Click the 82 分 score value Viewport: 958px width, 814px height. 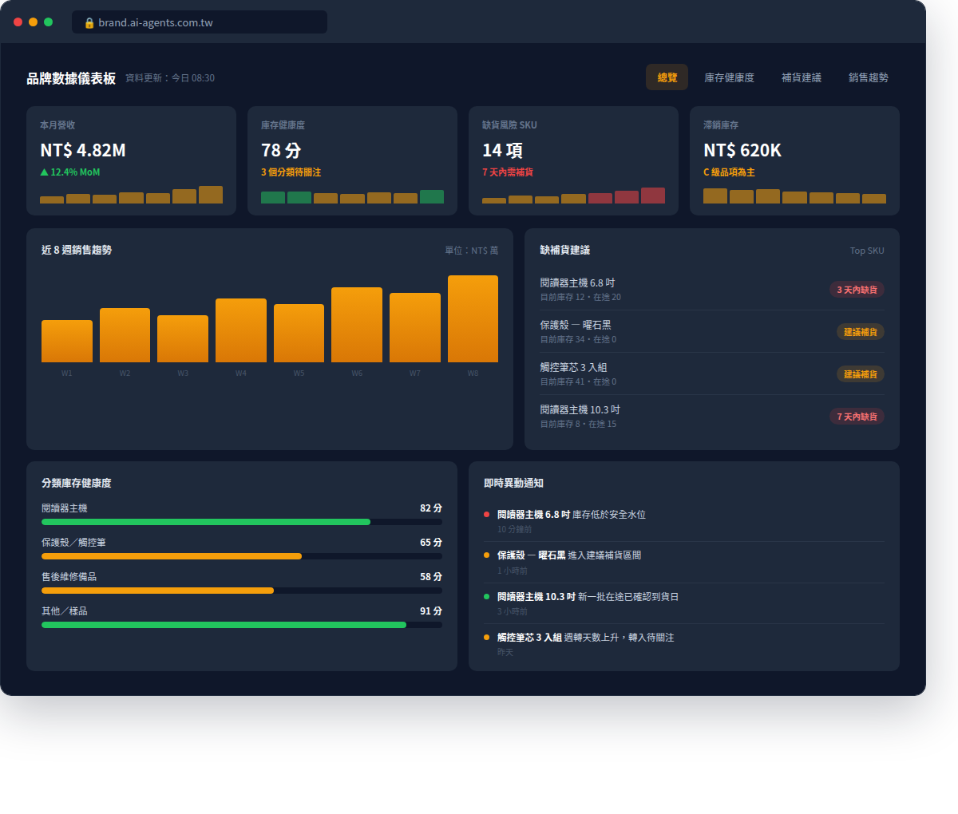point(431,508)
